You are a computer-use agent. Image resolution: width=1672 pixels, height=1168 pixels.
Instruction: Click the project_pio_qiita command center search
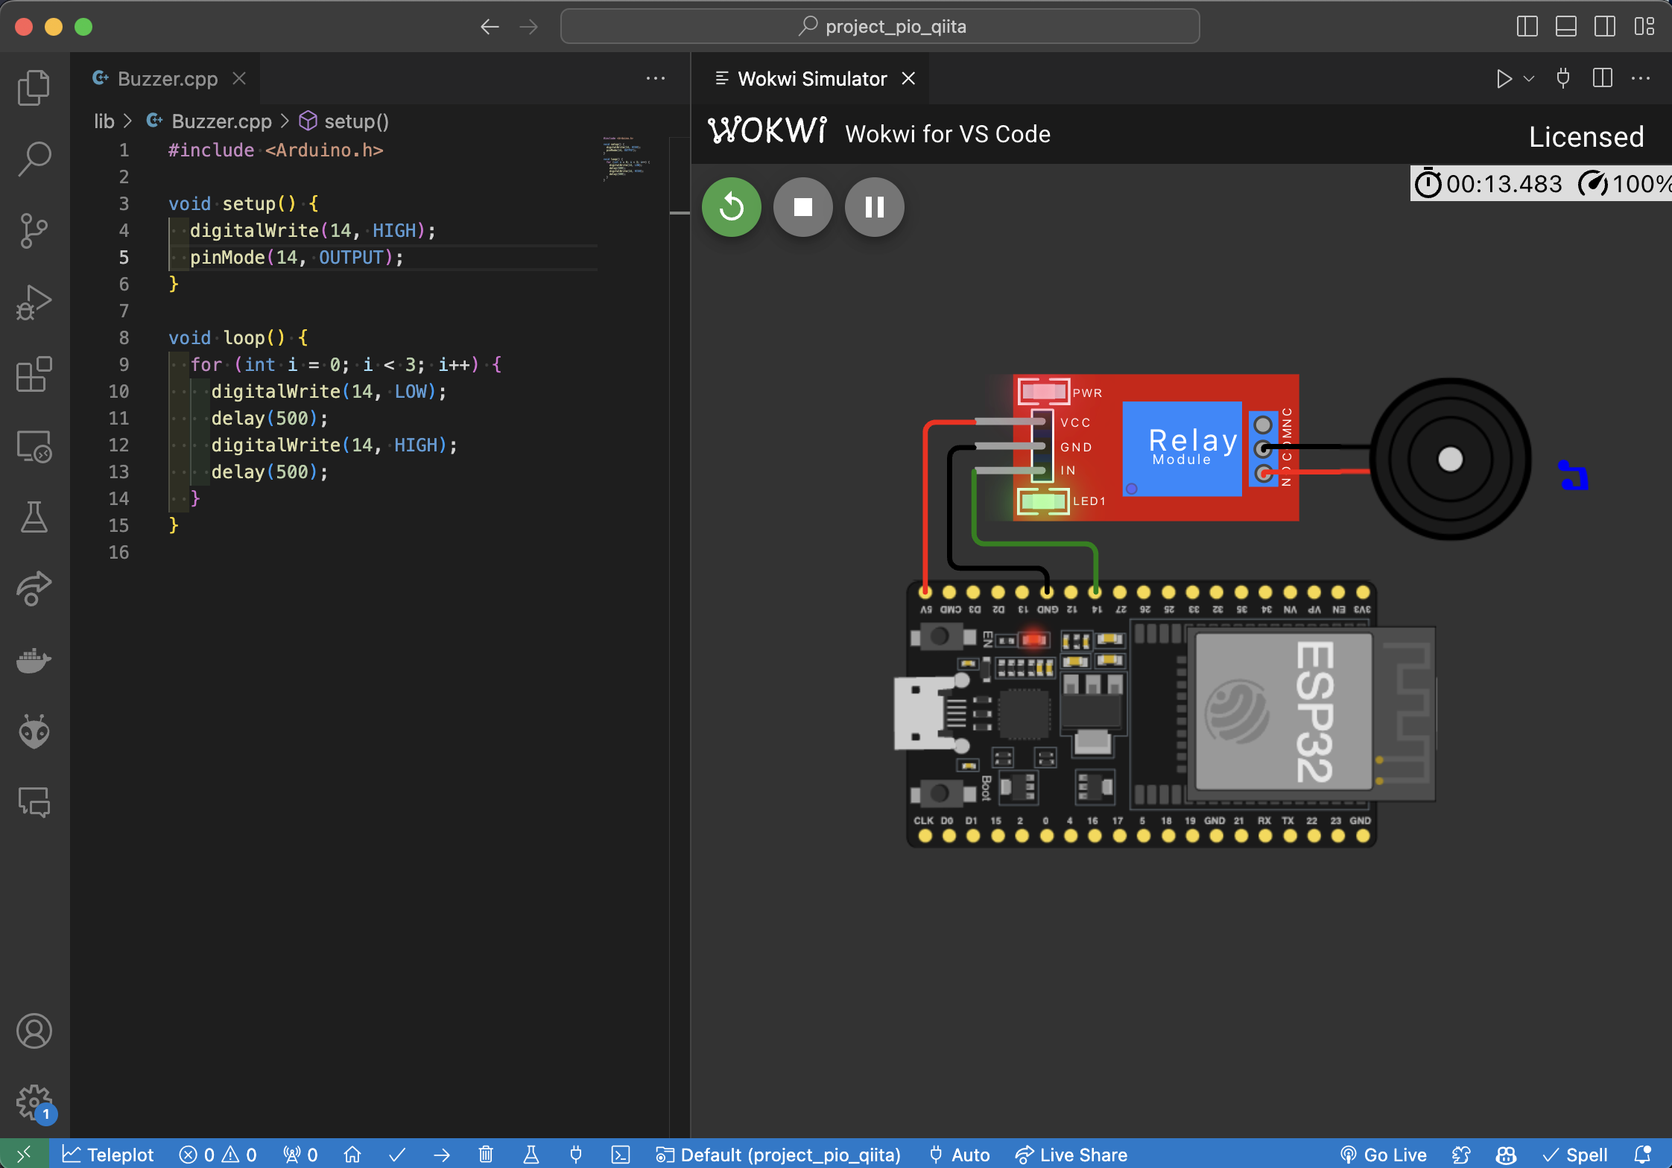click(880, 27)
